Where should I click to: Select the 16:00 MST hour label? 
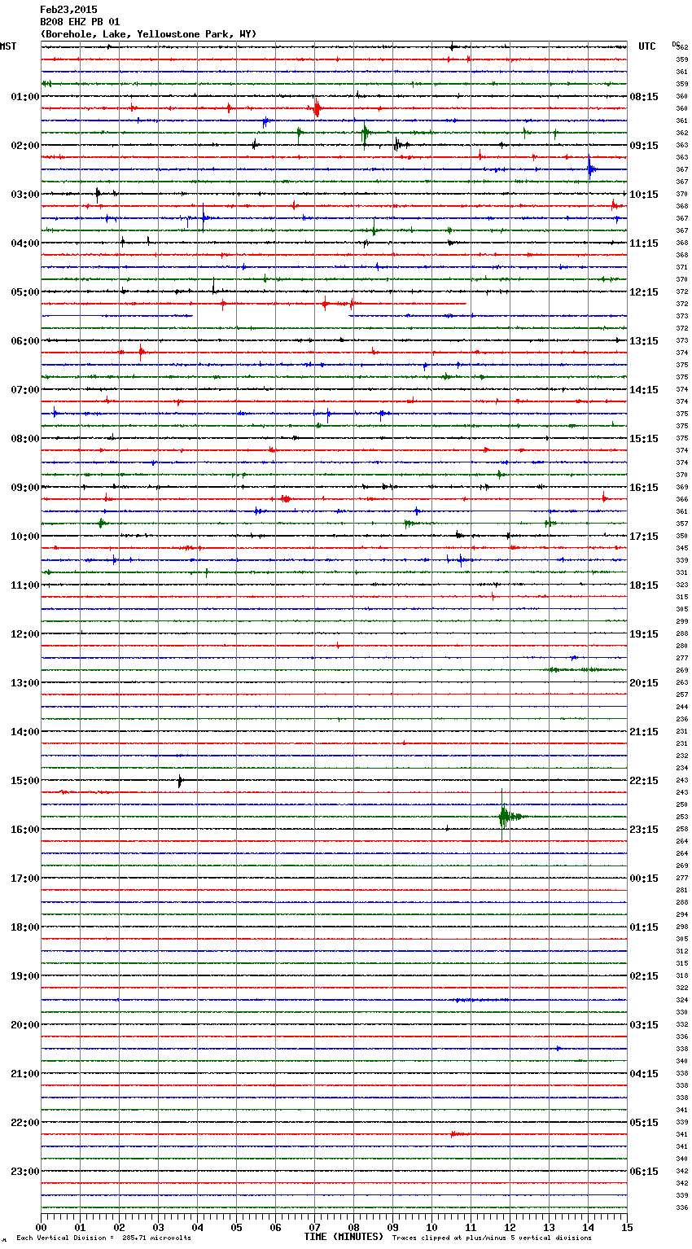[25, 830]
